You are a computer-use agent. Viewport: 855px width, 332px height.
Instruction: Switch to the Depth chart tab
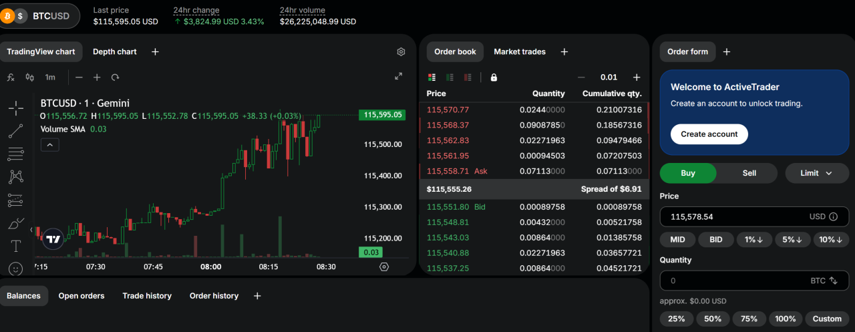(x=114, y=51)
